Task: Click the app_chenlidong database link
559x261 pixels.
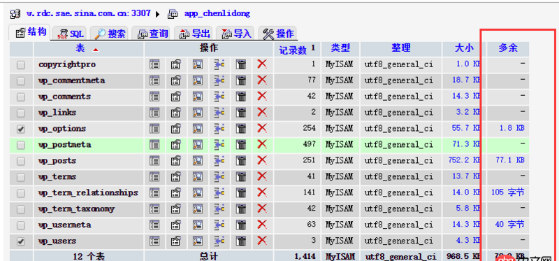Action: pyautogui.click(x=217, y=13)
